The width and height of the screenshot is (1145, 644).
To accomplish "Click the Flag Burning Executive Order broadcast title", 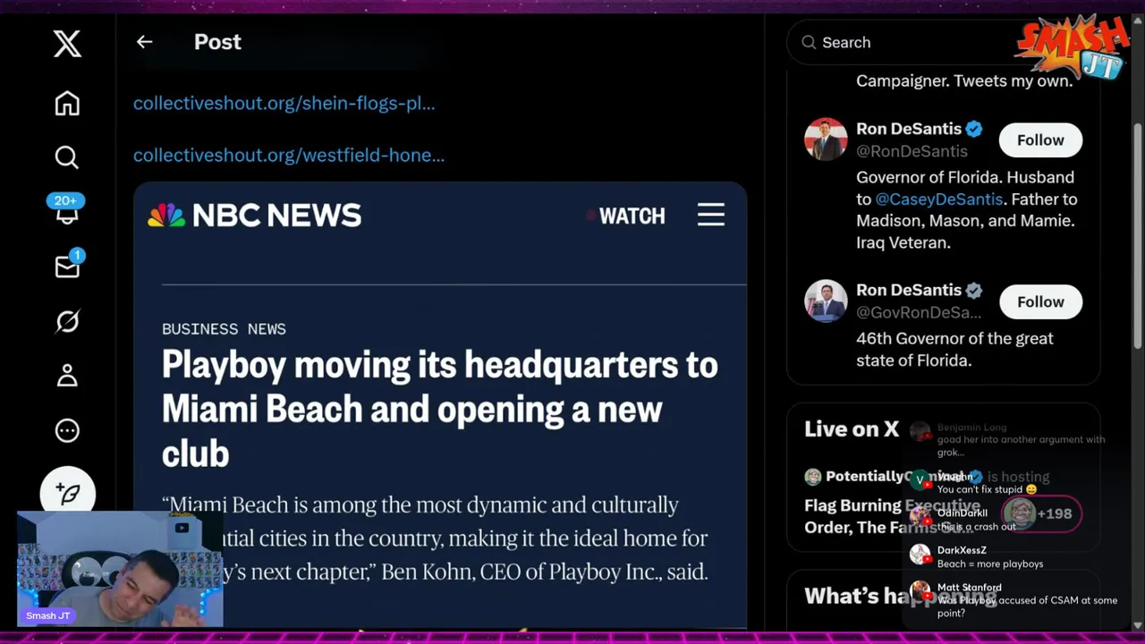I will tap(893, 516).
